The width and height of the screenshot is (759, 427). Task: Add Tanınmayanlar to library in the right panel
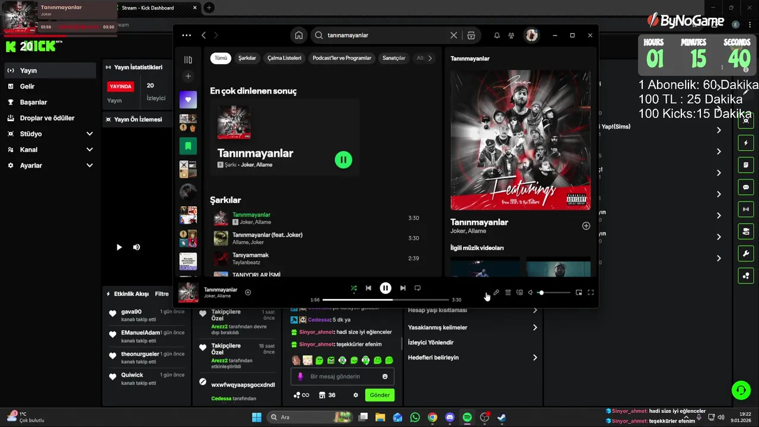click(586, 226)
